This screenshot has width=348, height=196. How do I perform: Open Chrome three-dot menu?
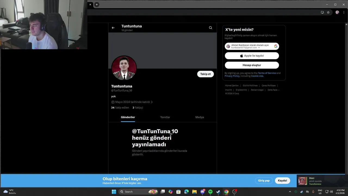(x=343, y=12)
